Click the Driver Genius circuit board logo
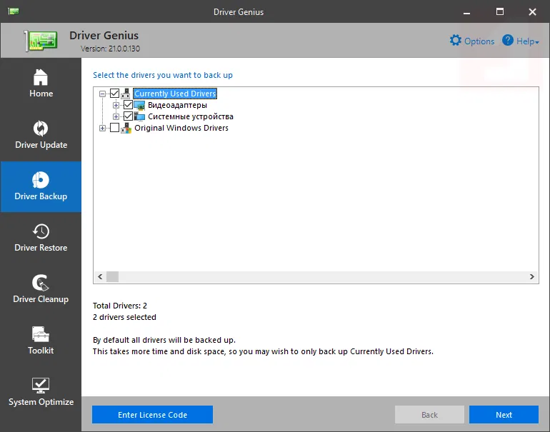The height and width of the screenshot is (432, 550). [x=41, y=41]
